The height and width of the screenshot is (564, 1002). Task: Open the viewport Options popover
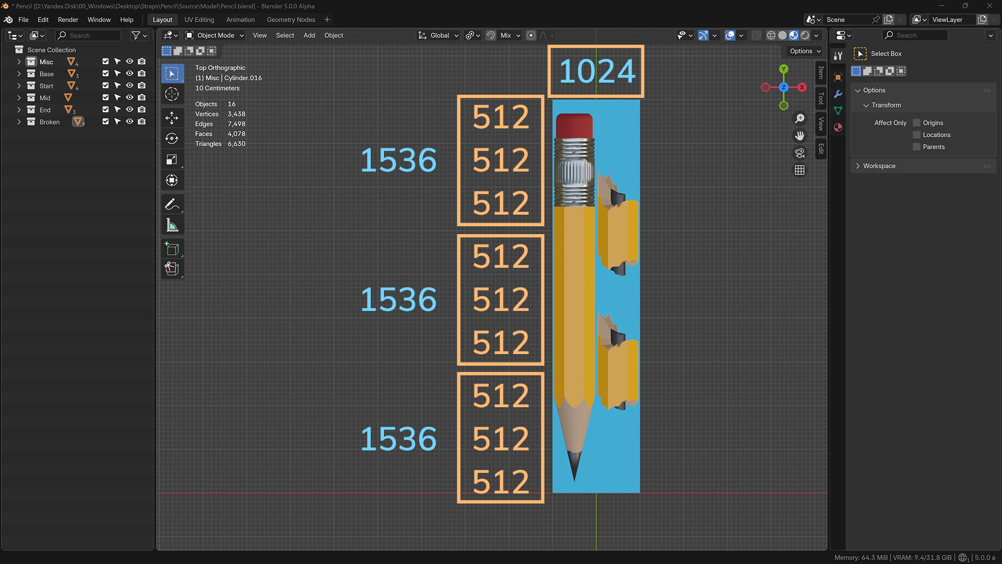coord(805,51)
